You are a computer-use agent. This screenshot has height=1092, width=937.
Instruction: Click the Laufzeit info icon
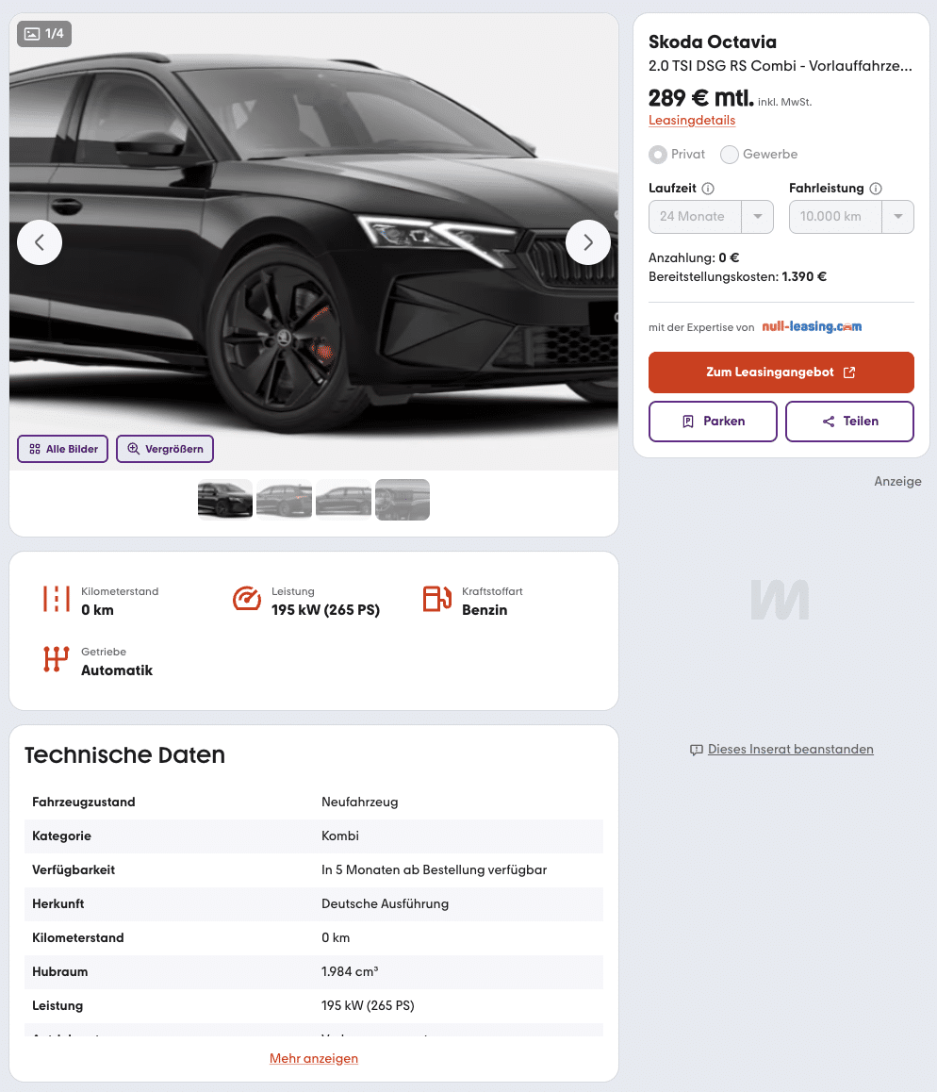(708, 189)
